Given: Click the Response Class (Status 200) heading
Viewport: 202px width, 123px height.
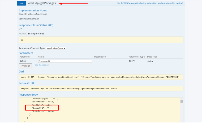Looking at the screenshot, I should pyautogui.click(x=36, y=25).
